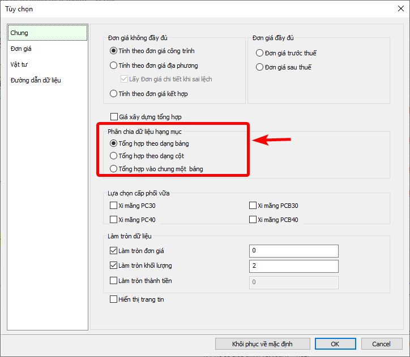Confirm settings with the OK button

[x=335, y=343]
